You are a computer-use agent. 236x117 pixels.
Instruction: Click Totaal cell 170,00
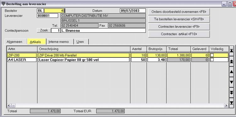178,60
